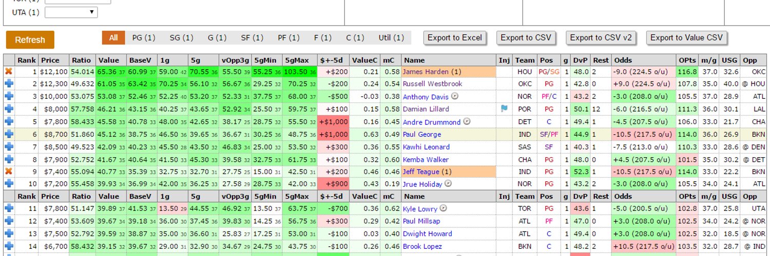Switch to the F (1) tab
This screenshot has width=770, height=256.
[323, 37]
